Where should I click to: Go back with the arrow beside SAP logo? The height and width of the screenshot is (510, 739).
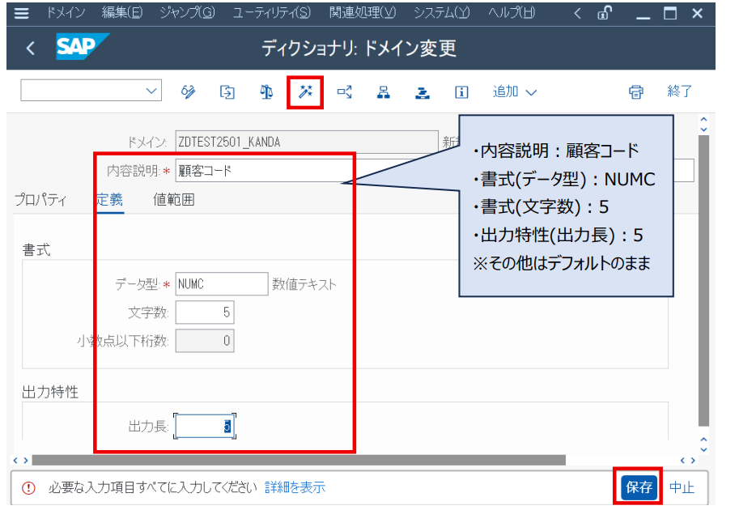(31, 48)
